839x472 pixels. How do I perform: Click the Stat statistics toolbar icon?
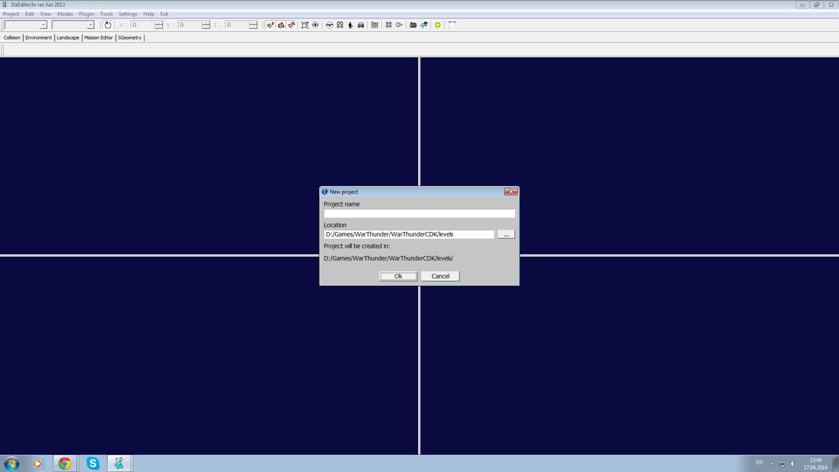pyautogui.click(x=374, y=25)
